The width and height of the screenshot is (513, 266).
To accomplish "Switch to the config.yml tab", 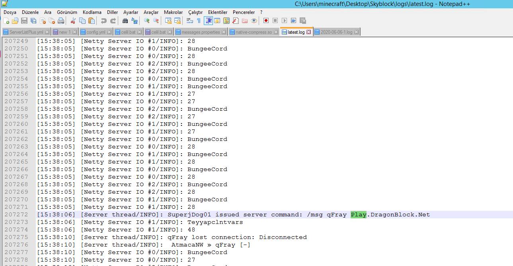I will click(x=96, y=32).
